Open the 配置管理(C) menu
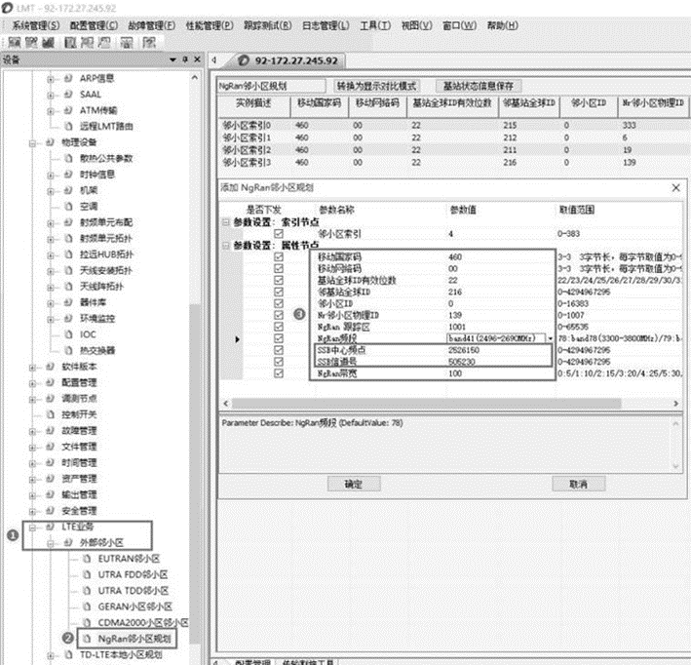This screenshot has width=691, height=665. click(x=94, y=25)
